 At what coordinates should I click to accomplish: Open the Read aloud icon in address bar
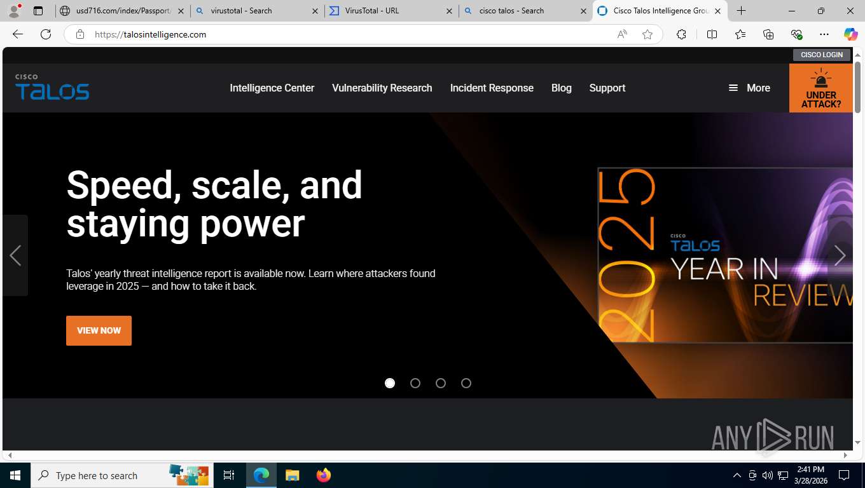point(622,34)
